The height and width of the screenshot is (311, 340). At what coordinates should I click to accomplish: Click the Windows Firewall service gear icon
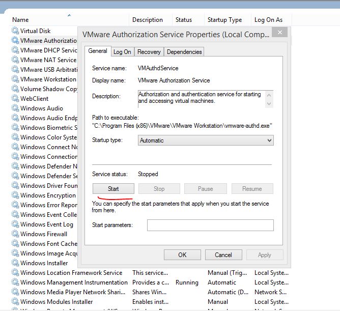(15, 234)
